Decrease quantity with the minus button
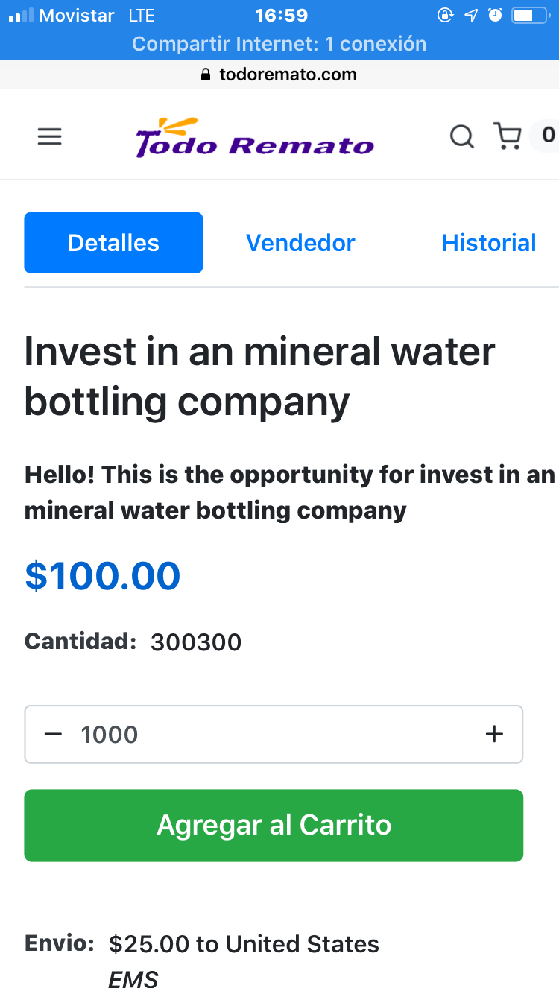Viewport: 559px width, 994px height. click(x=53, y=734)
